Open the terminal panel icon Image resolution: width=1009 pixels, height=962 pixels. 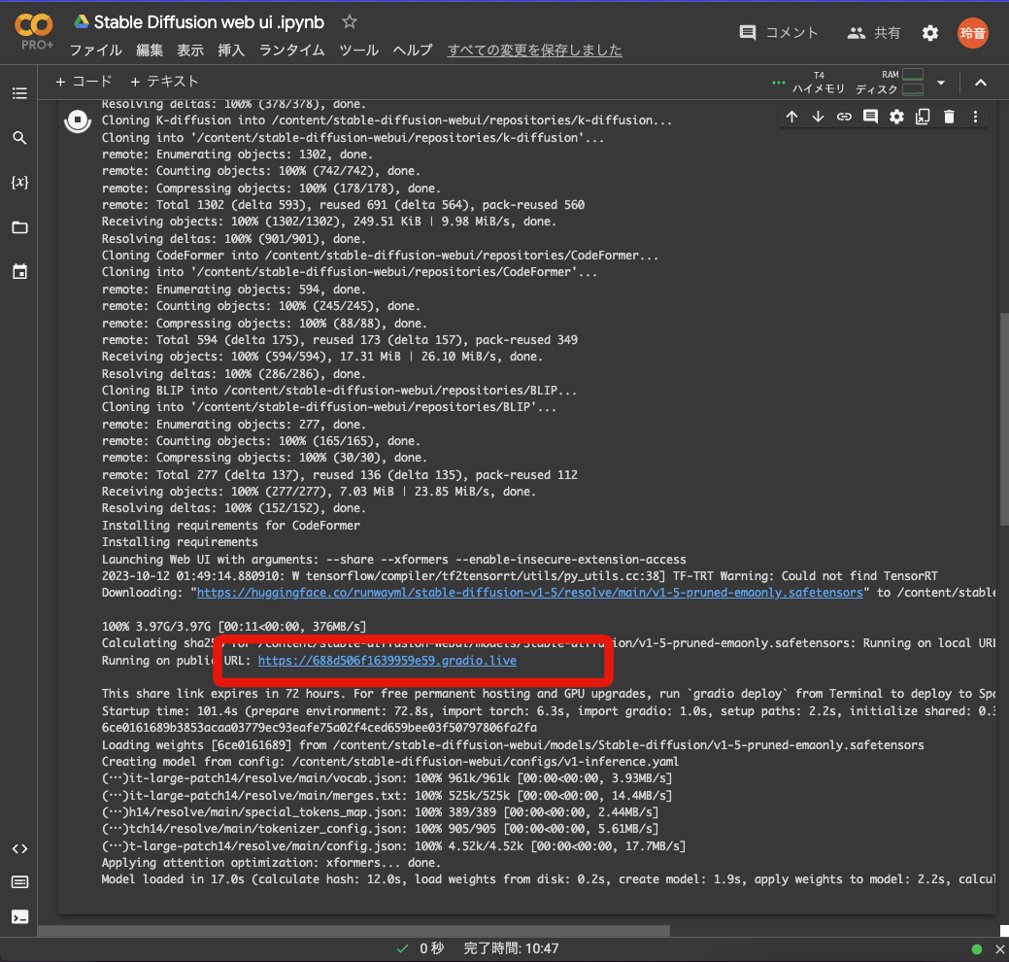click(x=20, y=917)
